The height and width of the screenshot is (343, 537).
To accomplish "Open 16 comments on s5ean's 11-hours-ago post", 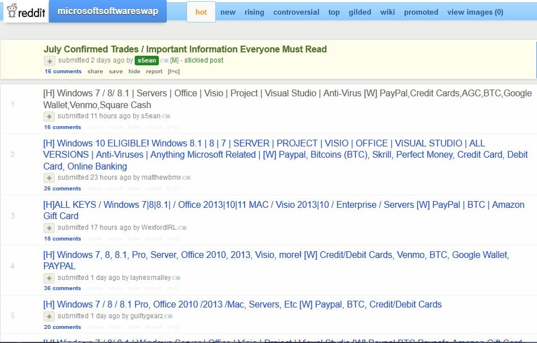I will click(x=63, y=127).
